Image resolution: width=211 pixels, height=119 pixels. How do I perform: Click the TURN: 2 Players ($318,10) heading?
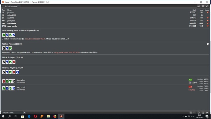[13, 57]
